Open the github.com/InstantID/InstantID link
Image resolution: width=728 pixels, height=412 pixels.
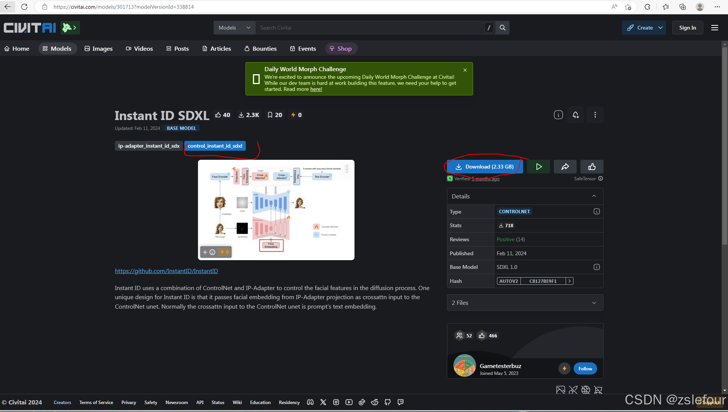167,271
